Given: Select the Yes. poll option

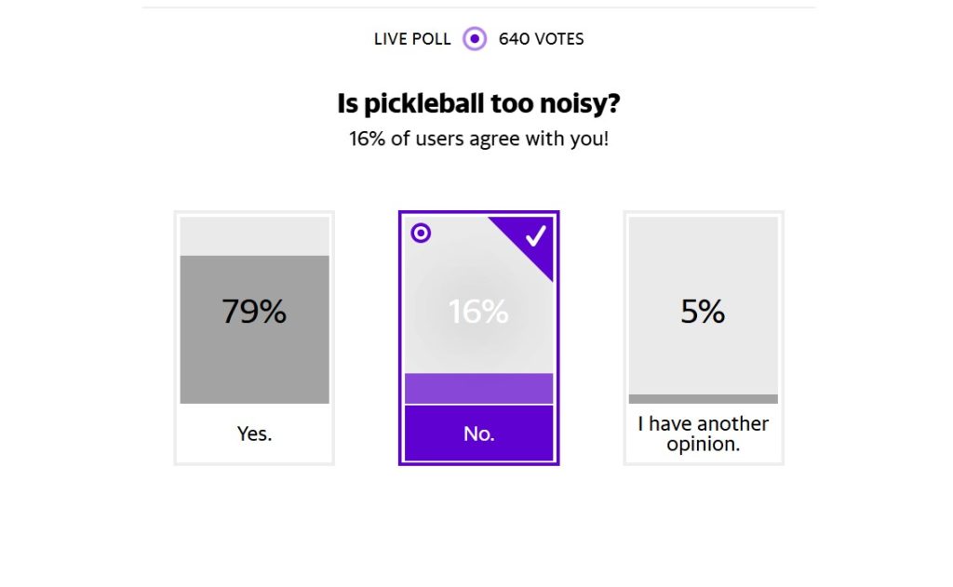Looking at the screenshot, I should (254, 338).
